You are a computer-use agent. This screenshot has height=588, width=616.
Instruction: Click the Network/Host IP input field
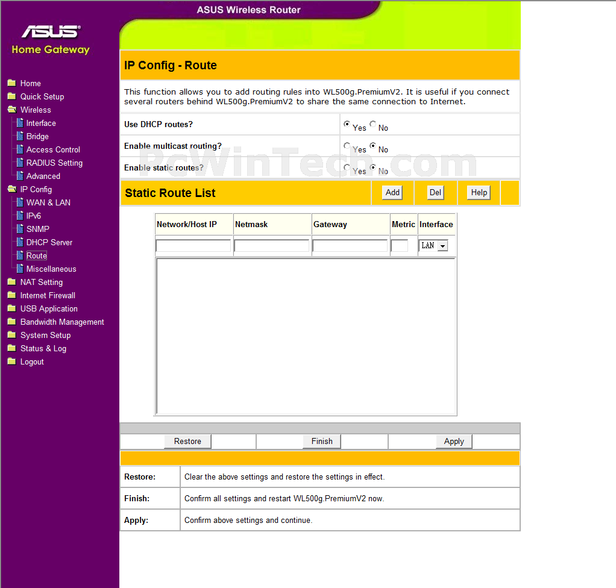point(193,245)
